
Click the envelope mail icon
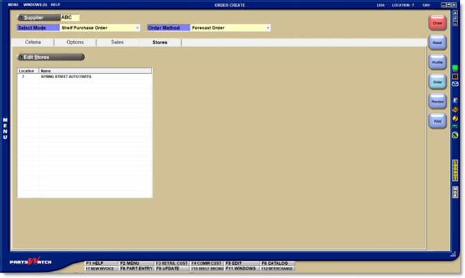(x=455, y=84)
